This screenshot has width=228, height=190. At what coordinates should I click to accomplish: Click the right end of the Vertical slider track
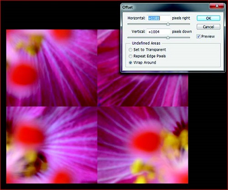(x=189, y=37)
